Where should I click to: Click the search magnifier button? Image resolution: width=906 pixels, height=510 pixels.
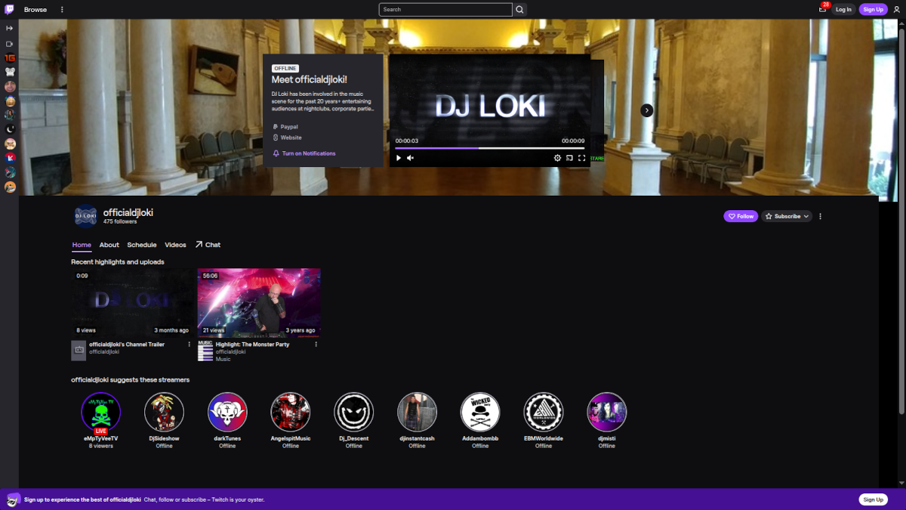(x=519, y=10)
